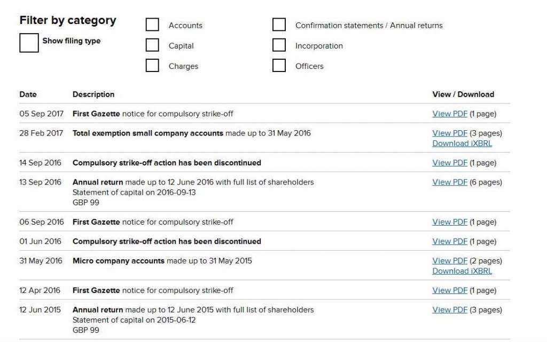This screenshot has width=547, height=342.
Task: Download iXBRL for 31 May 2016 micro accounts
Action: (462, 271)
